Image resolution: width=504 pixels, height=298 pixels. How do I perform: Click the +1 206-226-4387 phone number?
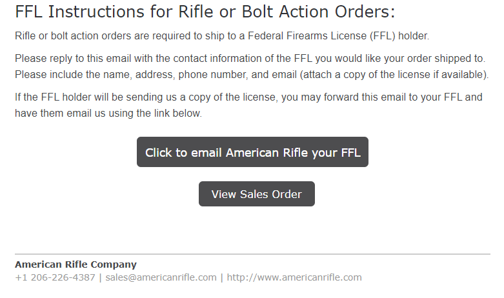pyautogui.click(x=55, y=277)
